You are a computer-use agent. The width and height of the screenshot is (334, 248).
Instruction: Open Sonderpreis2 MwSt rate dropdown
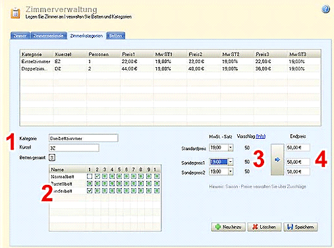[231, 172]
